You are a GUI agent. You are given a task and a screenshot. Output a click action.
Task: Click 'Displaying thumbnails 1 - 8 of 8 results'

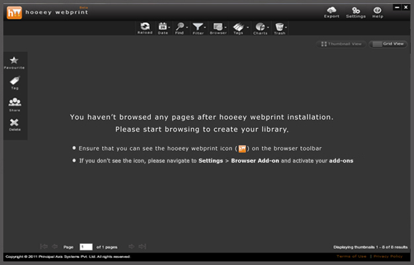coord(370,247)
